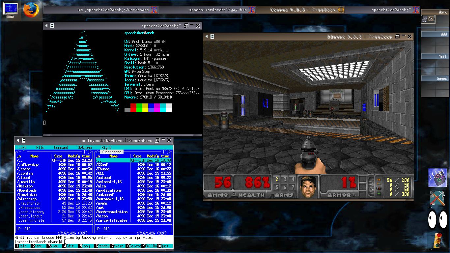
Task: Open window menu icon of the neofetch xterm
Action: tap(52, 26)
